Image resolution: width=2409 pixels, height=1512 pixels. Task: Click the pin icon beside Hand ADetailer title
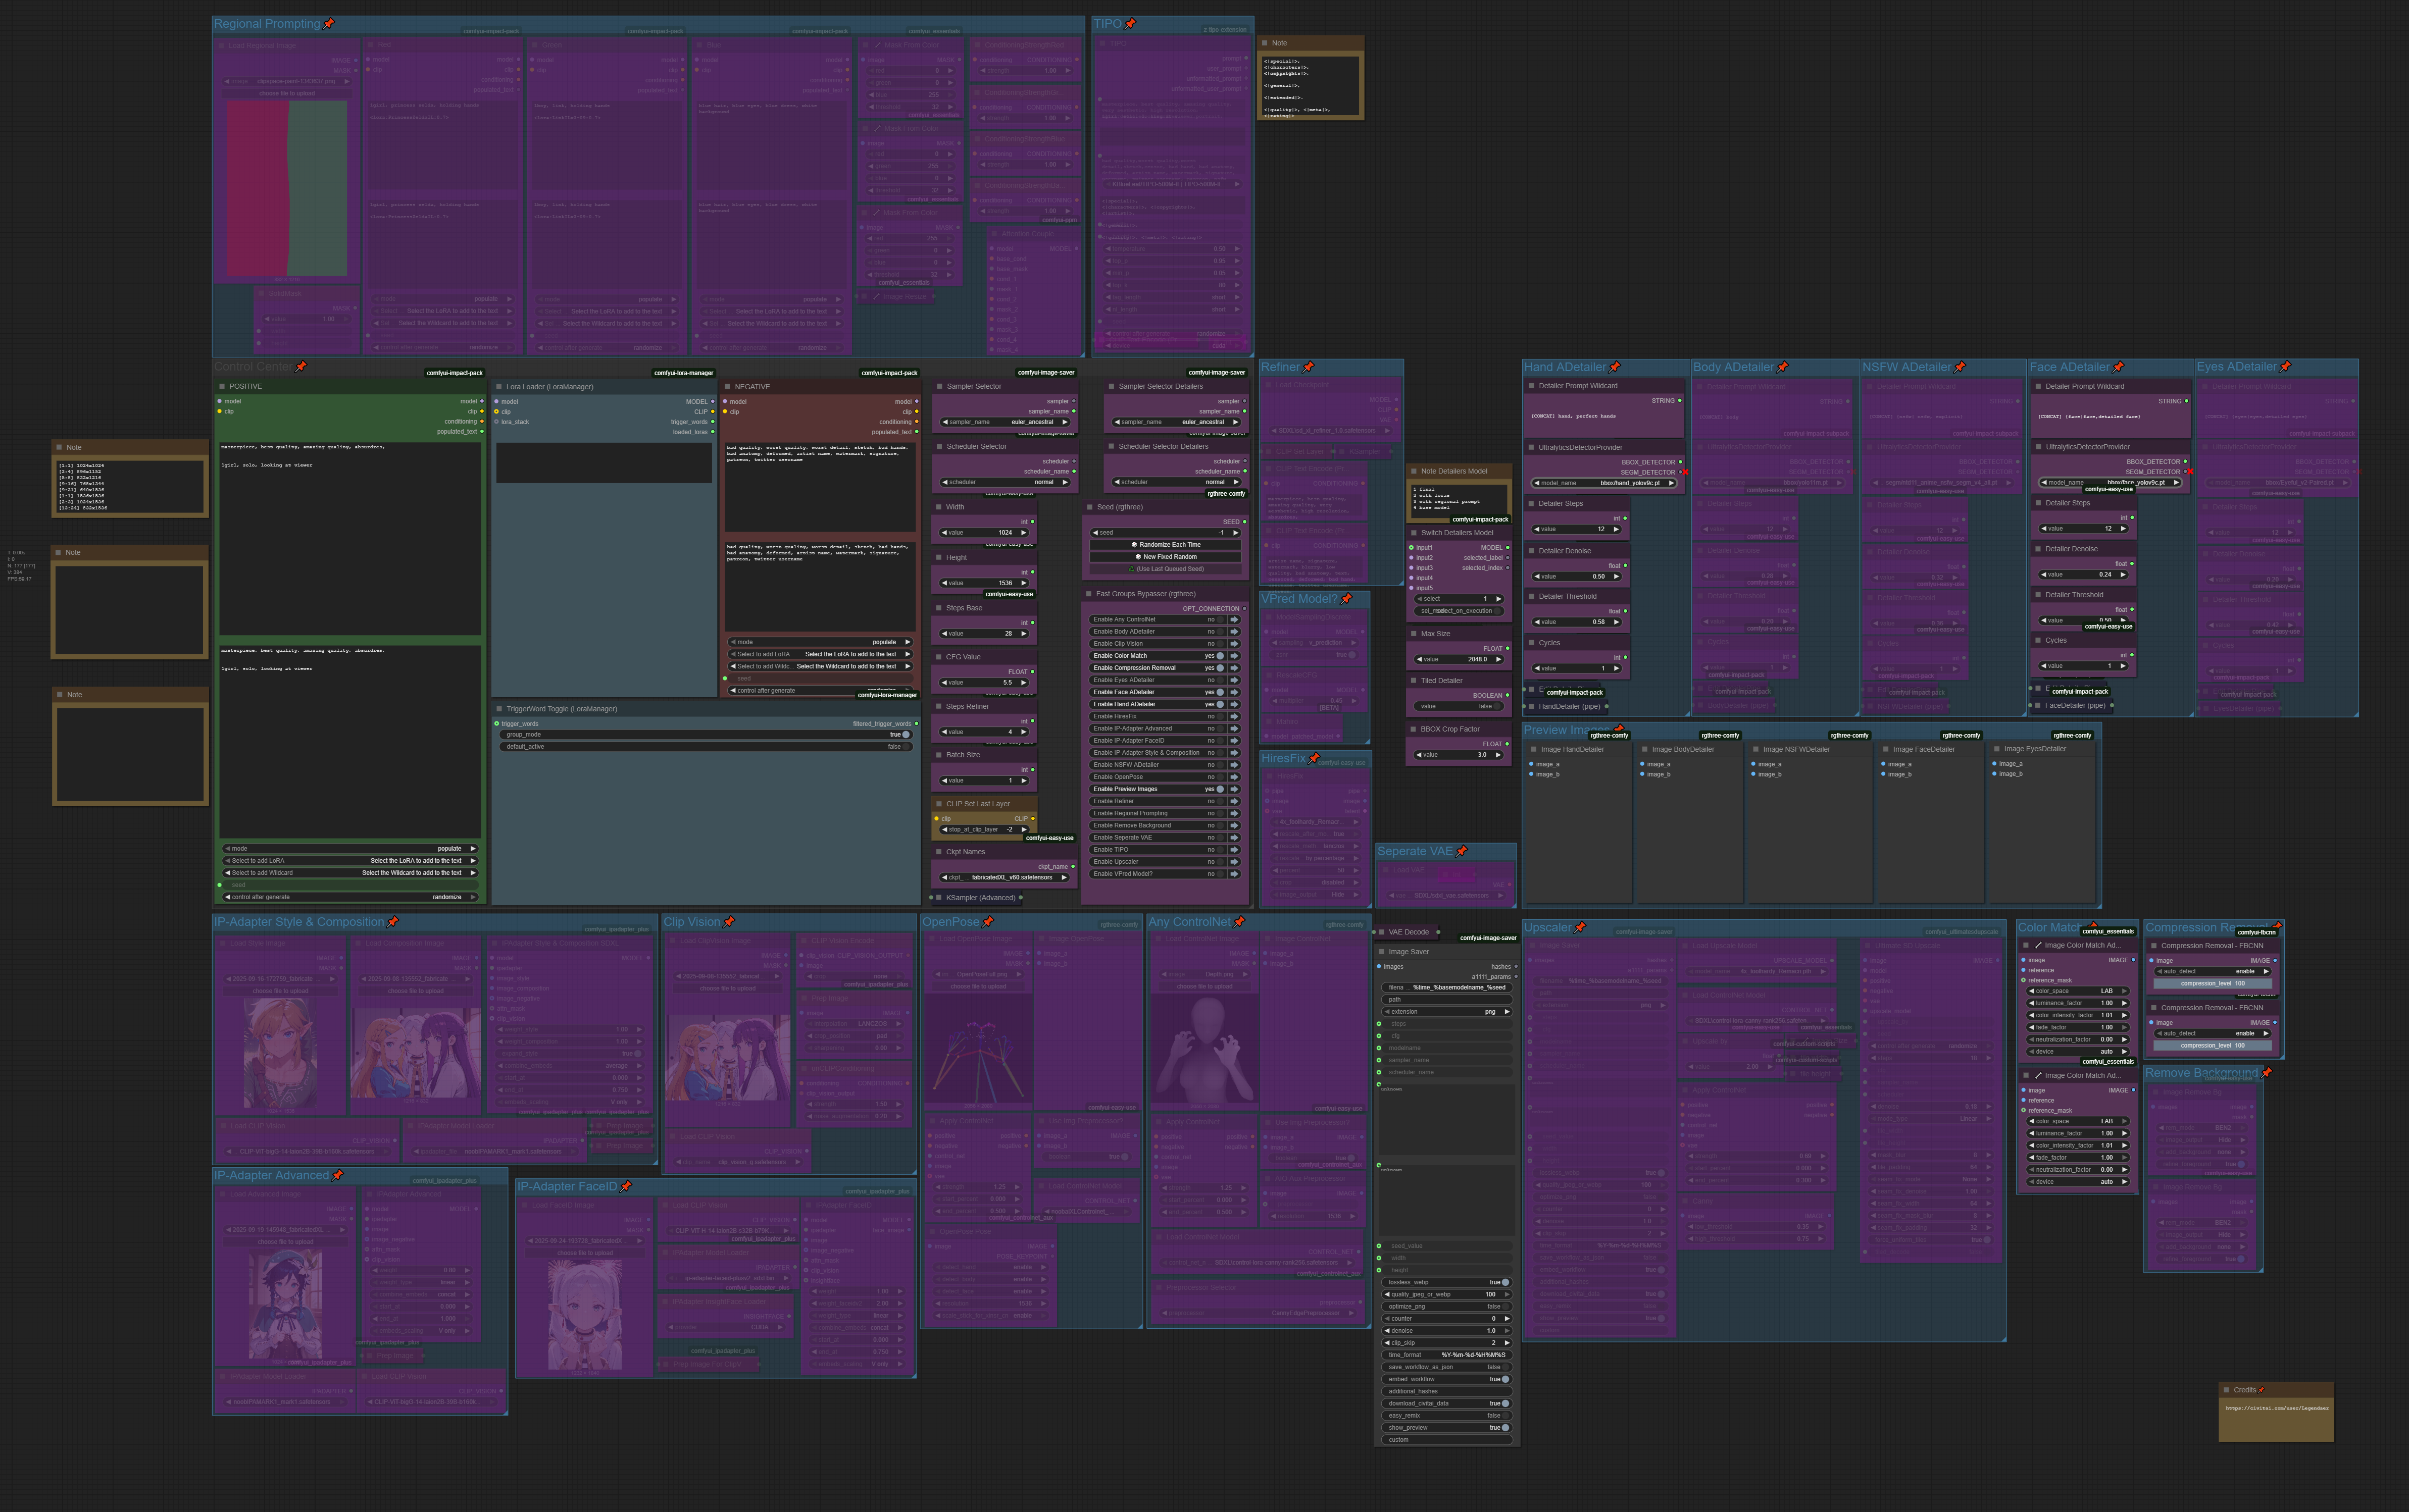click(1614, 368)
